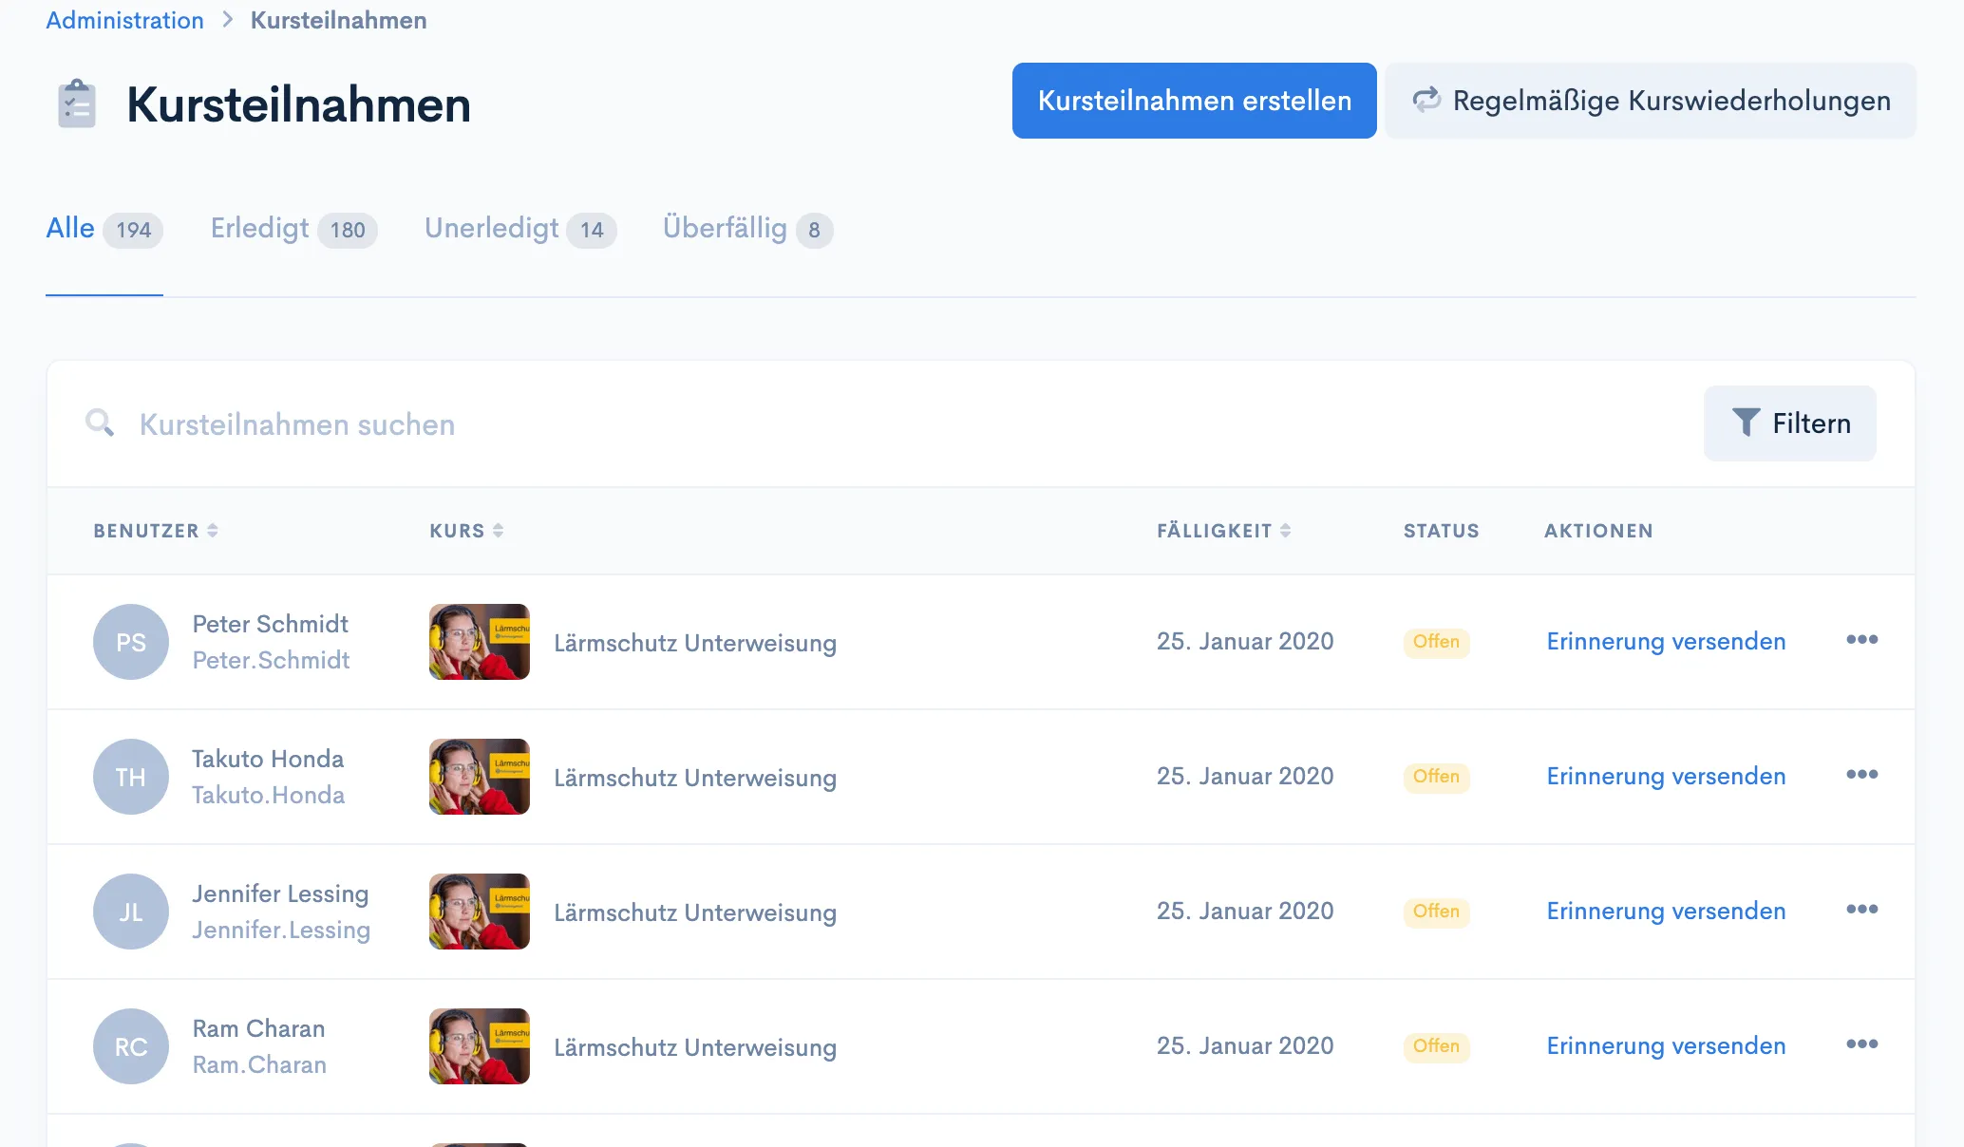
Task: Click Lärmschutz Unterweisung in Takuto Honda row
Action: [695, 778]
